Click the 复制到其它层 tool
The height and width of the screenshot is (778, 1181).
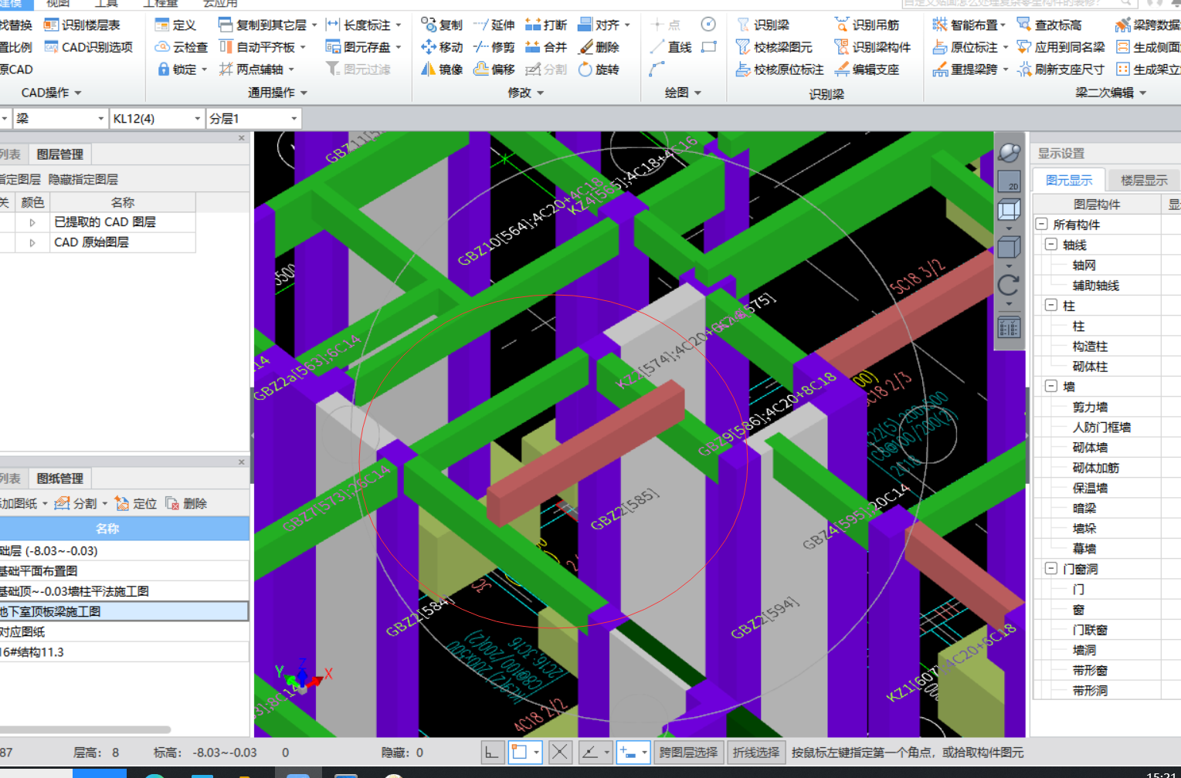(263, 25)
